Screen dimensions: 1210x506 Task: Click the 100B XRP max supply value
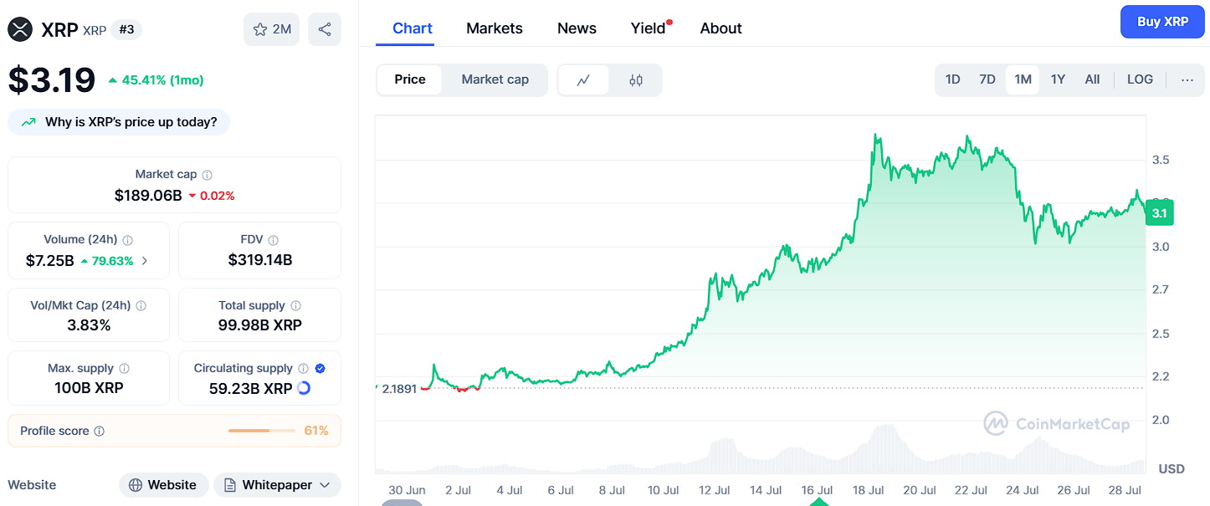pos(89,388)
